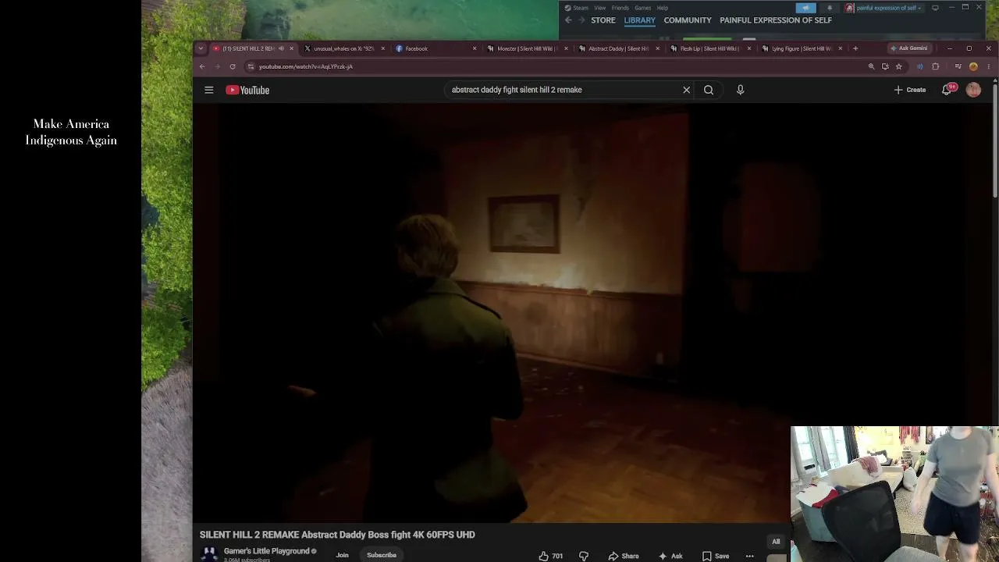Go to the Steam STORE section
This screenshot has height=562, width=999.
tap(603, 20)
